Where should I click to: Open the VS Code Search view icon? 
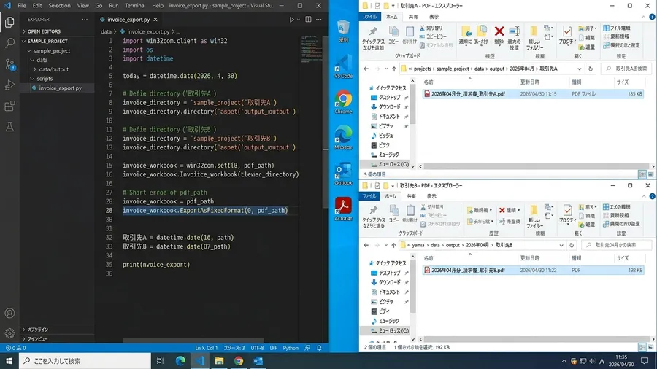9,43
